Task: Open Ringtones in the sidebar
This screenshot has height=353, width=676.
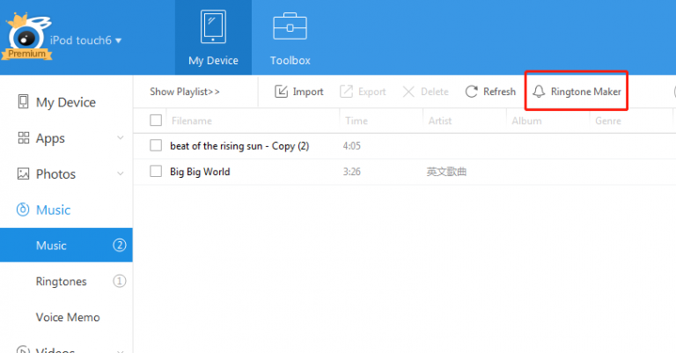Action: coord(61,282)
